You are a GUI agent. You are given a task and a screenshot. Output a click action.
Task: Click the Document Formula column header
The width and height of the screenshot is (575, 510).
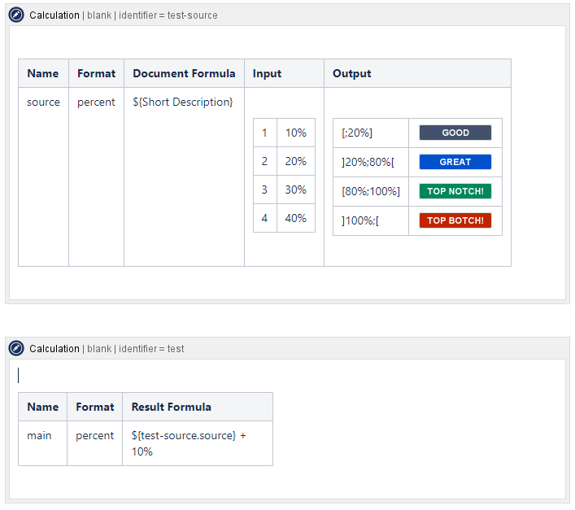click(184, 73)
